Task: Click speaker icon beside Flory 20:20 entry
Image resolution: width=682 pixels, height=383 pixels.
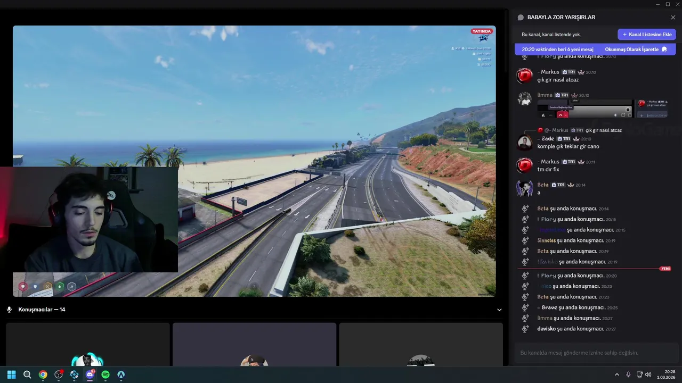Action: tap(525, 276)
